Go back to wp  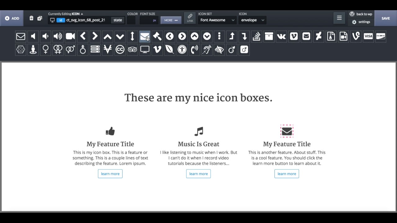coord(361,14)
